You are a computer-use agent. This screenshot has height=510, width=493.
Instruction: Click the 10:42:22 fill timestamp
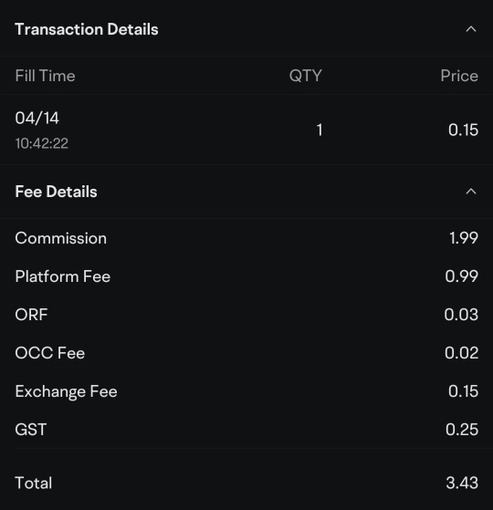pos(42,143)
